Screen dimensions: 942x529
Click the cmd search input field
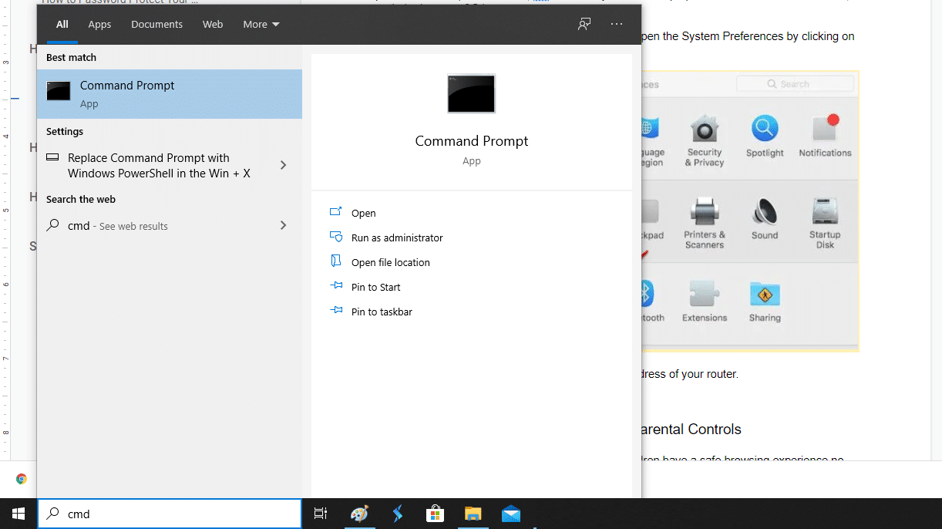click(170, 513)
